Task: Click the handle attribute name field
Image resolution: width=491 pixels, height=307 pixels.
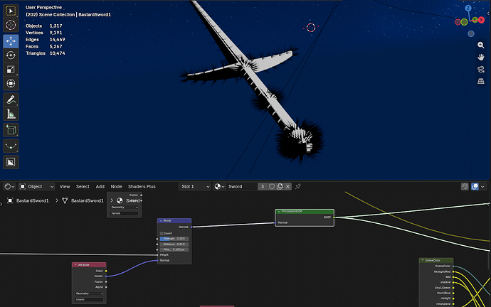Action: point(125,213)
